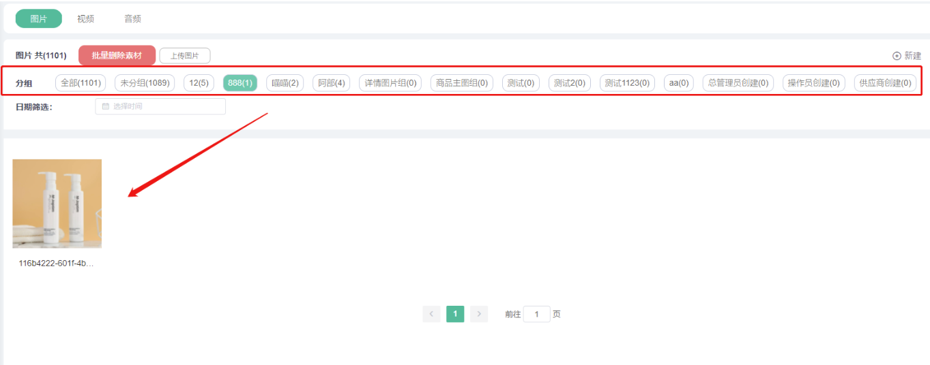
Task: Choose the 888(1) group tag
Action: tap(240, 83)
